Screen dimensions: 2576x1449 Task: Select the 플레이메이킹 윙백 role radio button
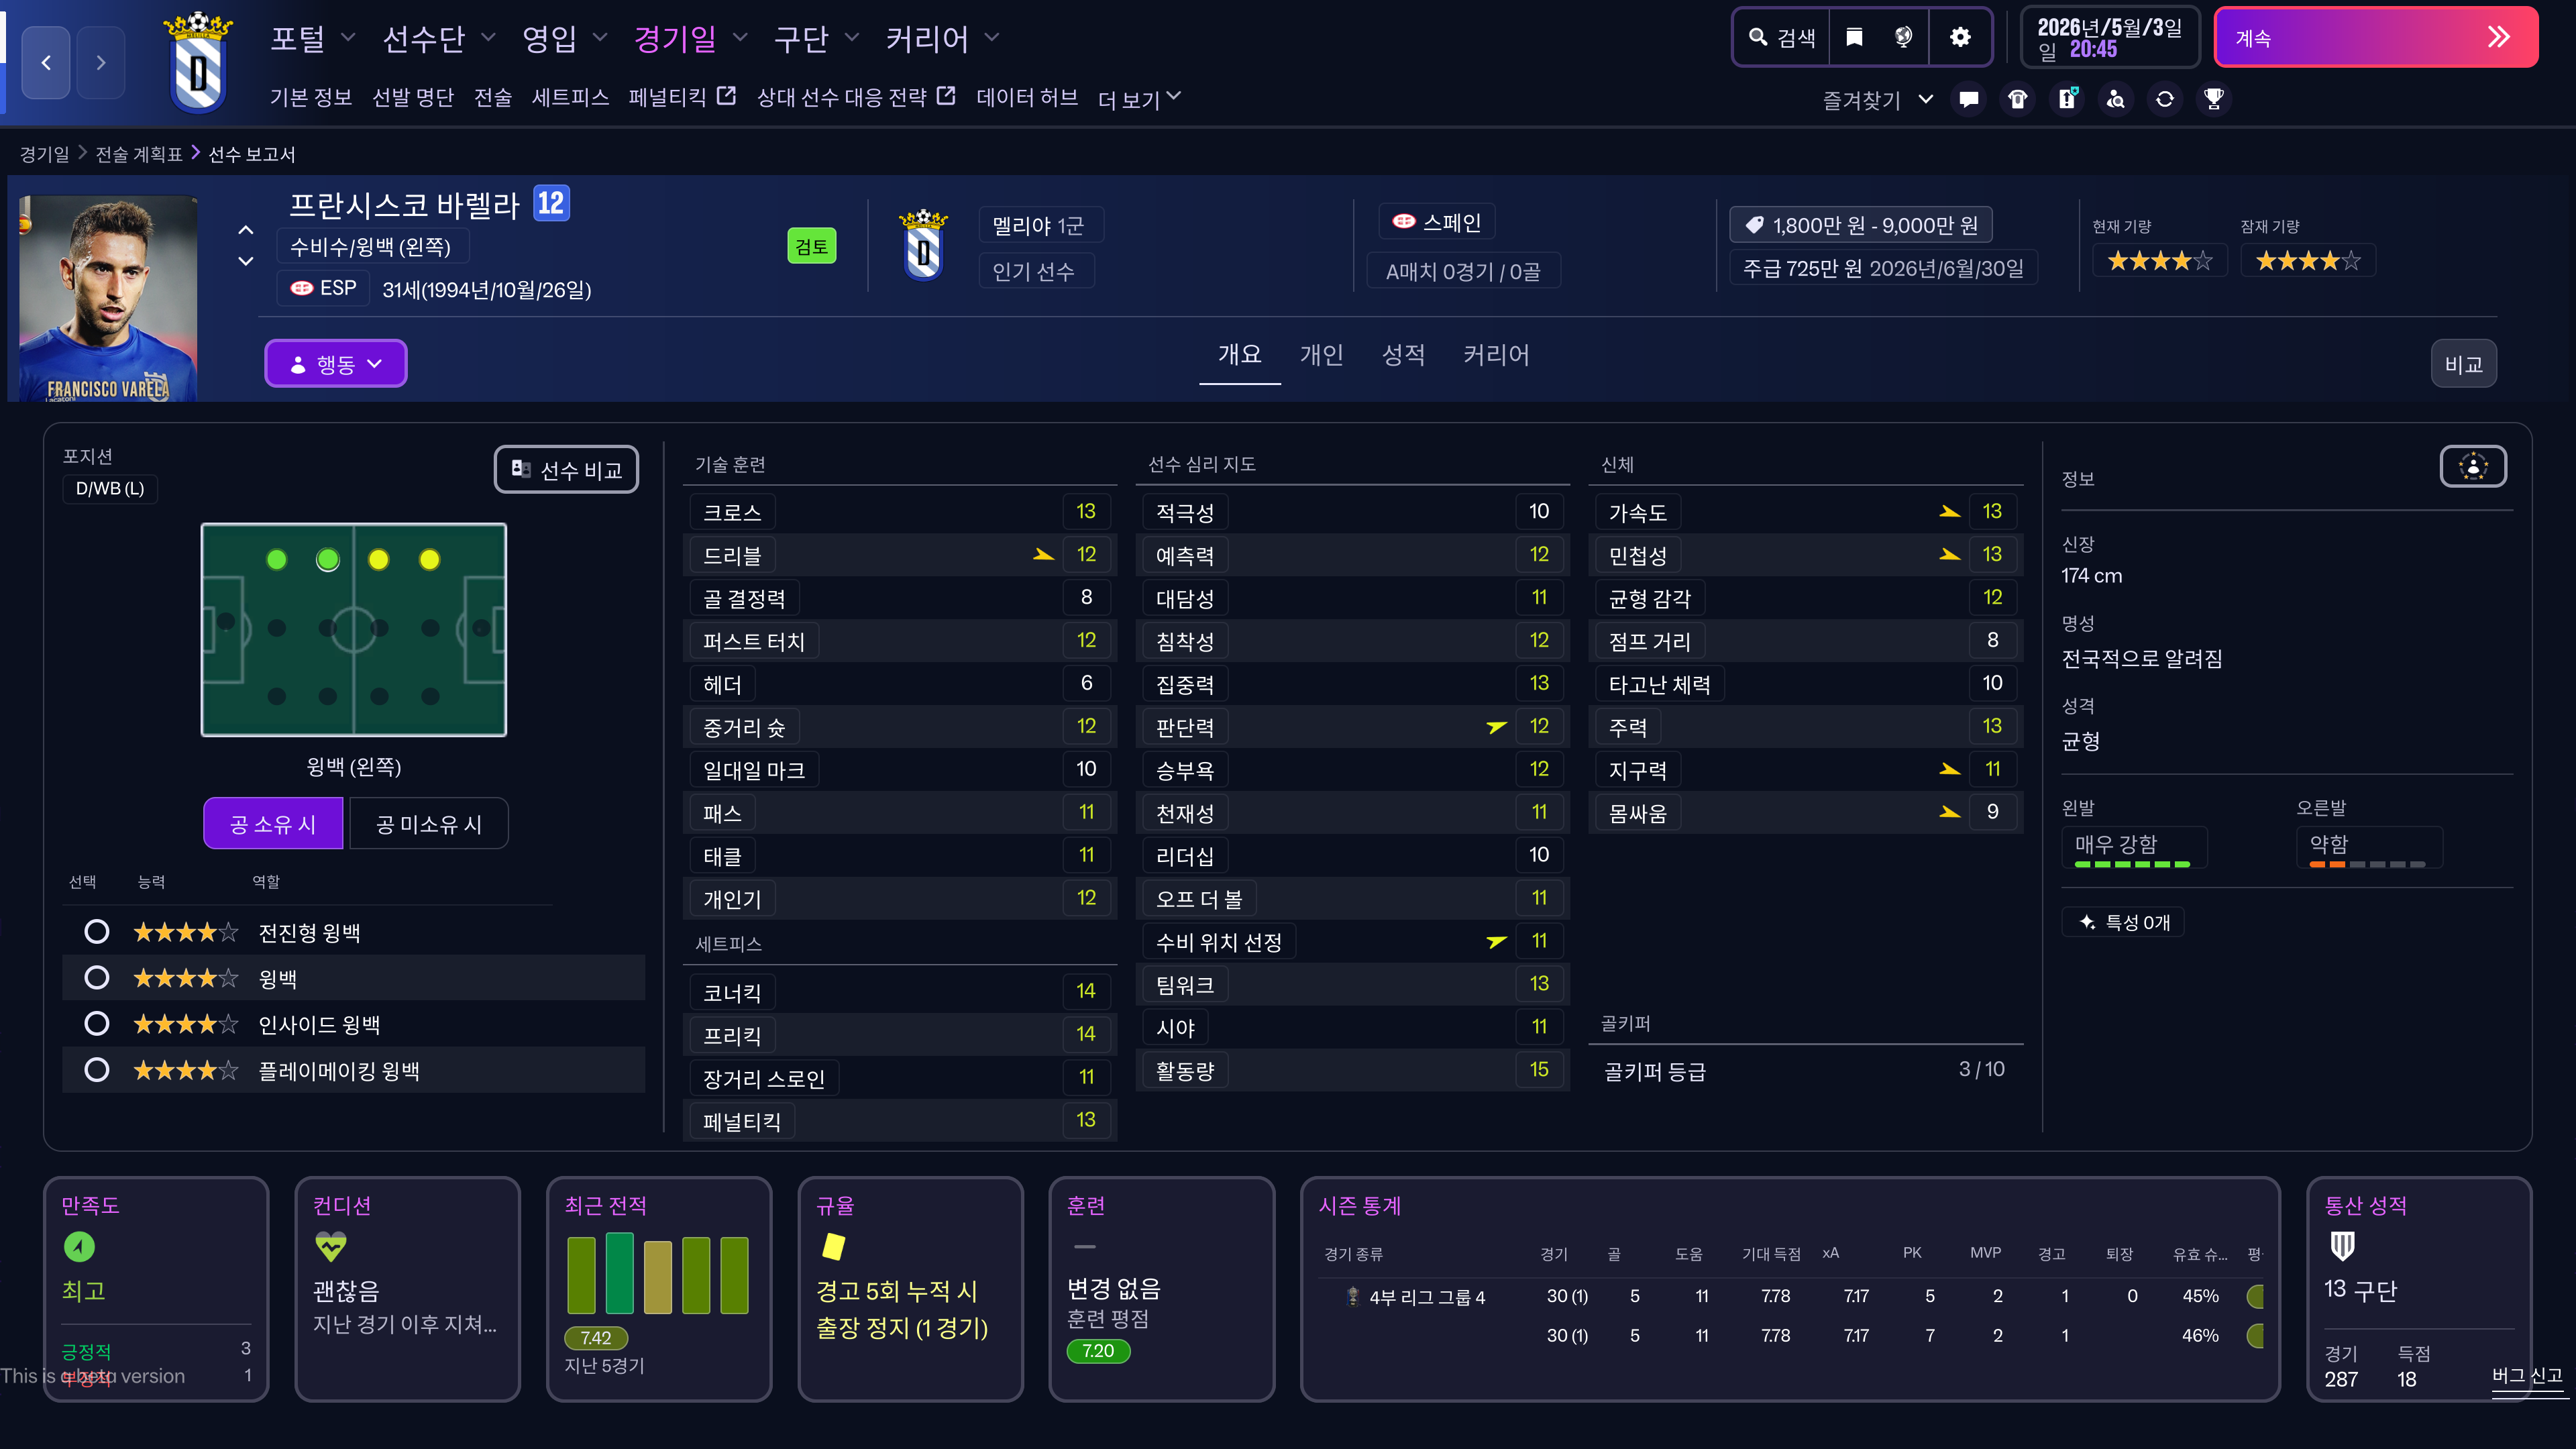(97, 1070)
